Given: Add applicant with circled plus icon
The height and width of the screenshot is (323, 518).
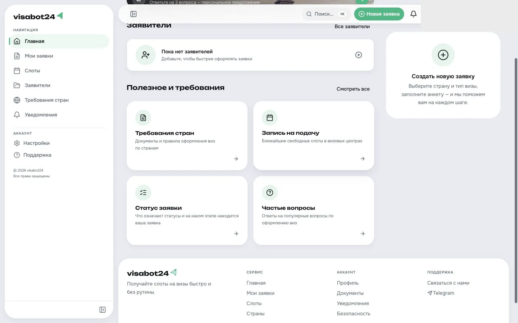Looking at the screenshot, I should coord(359,55).
